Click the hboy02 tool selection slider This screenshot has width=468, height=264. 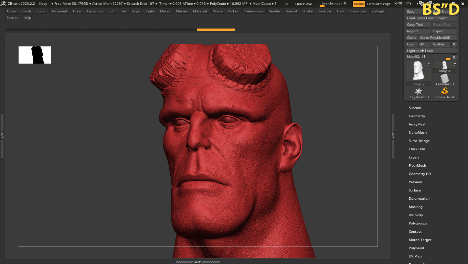pyautogui.click(x=428, y=57)
